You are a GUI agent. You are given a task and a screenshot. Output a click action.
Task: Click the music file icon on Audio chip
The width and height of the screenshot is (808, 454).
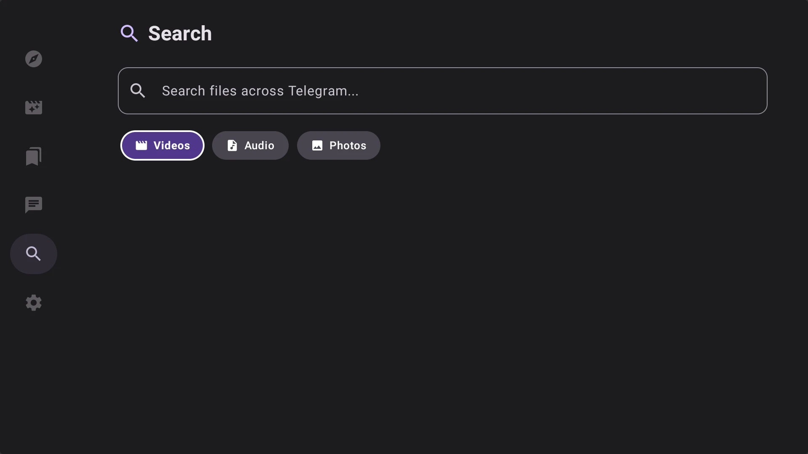click(x=232, y=145)
